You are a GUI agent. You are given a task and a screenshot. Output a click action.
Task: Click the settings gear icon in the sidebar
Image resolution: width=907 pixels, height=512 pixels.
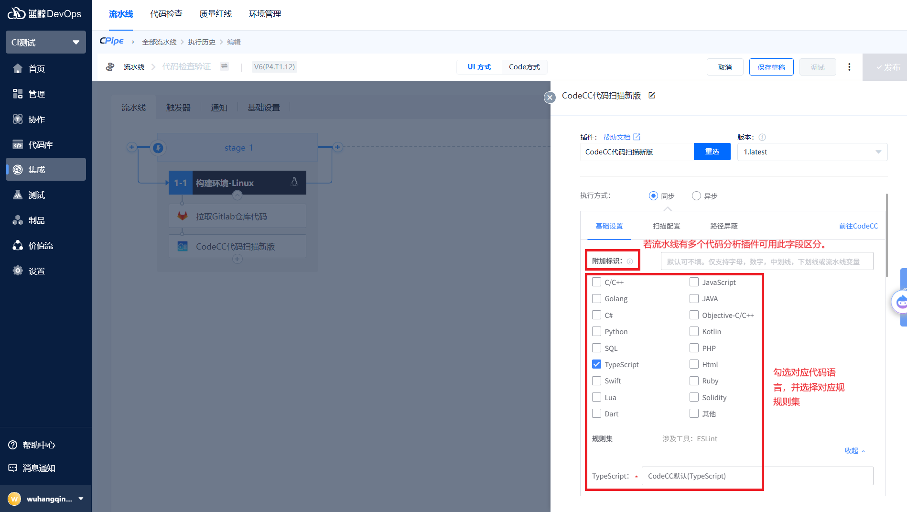[18, 271]
